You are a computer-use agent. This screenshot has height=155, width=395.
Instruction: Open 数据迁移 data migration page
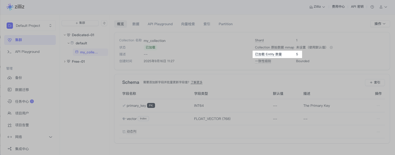point(22,90)
